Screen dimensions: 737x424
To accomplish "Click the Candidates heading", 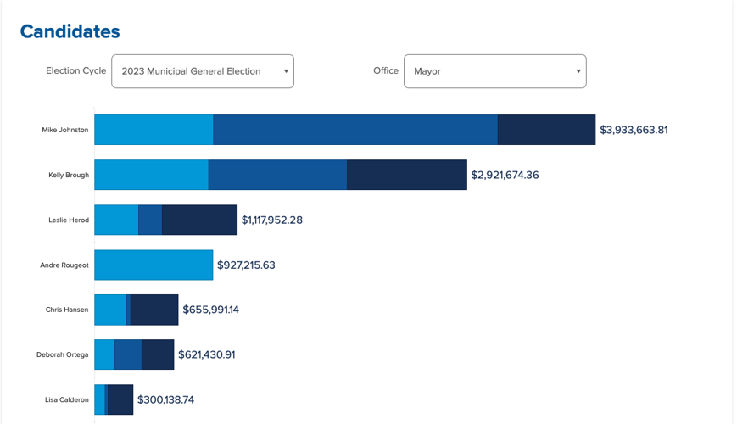I will point(70,31).
